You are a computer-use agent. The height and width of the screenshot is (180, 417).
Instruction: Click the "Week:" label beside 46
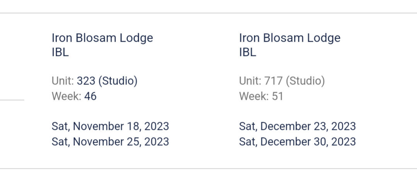pyautogui.click(x=66, y=96)
